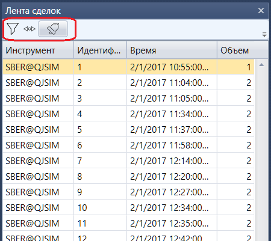Screen dimensions: 271x241
Task: Click the Объем column header
Action: pos(243,50)
